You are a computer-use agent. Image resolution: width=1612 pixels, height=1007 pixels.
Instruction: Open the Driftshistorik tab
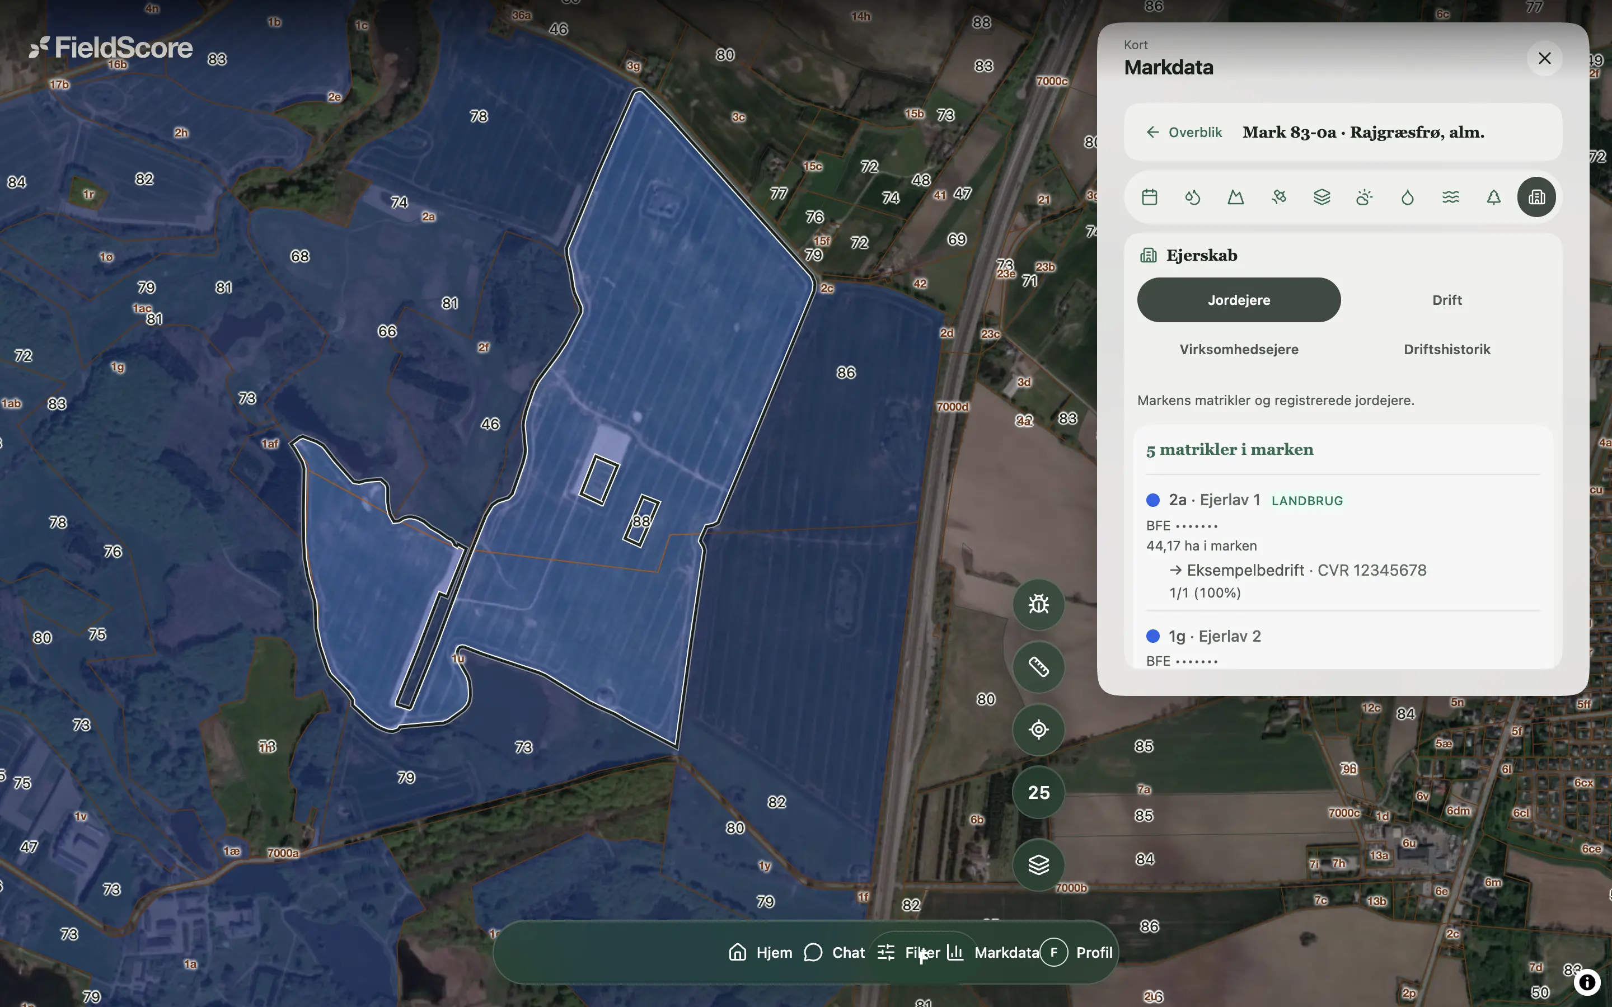(1447, 349)
